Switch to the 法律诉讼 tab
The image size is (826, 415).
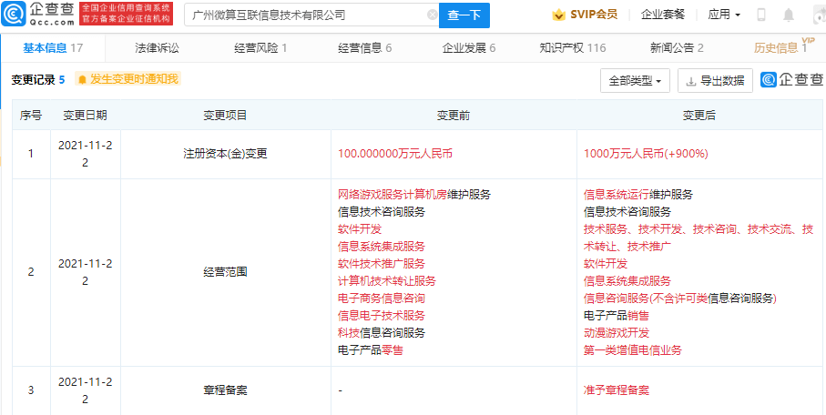click(157, 48)
